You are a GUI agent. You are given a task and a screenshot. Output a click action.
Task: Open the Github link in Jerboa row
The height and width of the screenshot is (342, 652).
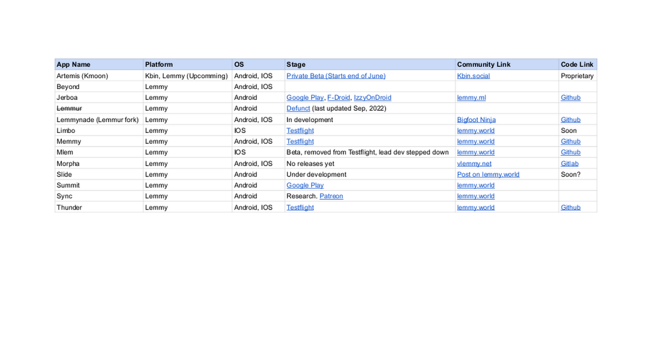570,98
